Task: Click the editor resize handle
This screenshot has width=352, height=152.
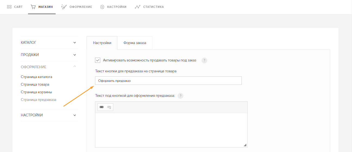Action: point(245,145)
